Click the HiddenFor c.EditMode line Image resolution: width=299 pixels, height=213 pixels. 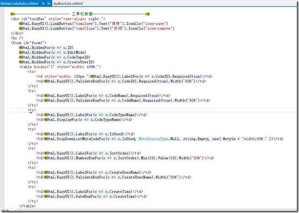53,53
